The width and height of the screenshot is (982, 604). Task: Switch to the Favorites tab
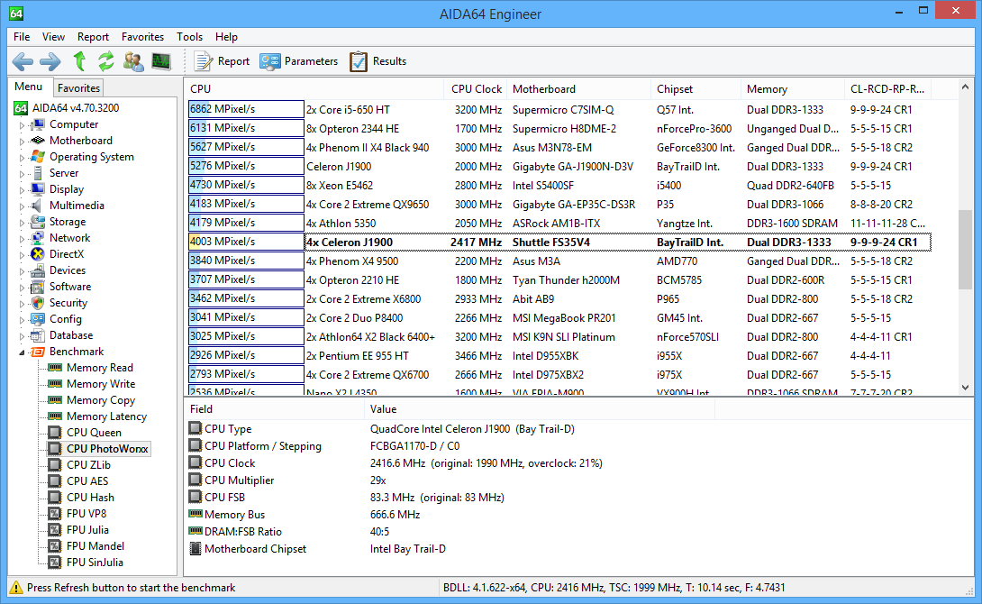pyautogui.click(x=78, y=87)
